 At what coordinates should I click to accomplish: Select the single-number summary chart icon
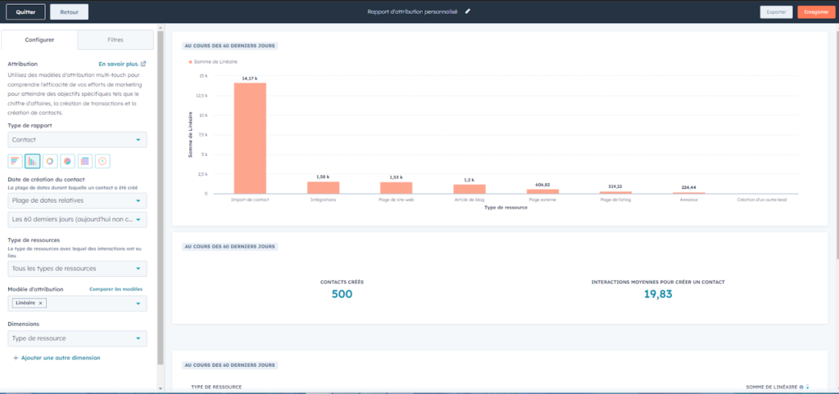(x=102, y=161)
